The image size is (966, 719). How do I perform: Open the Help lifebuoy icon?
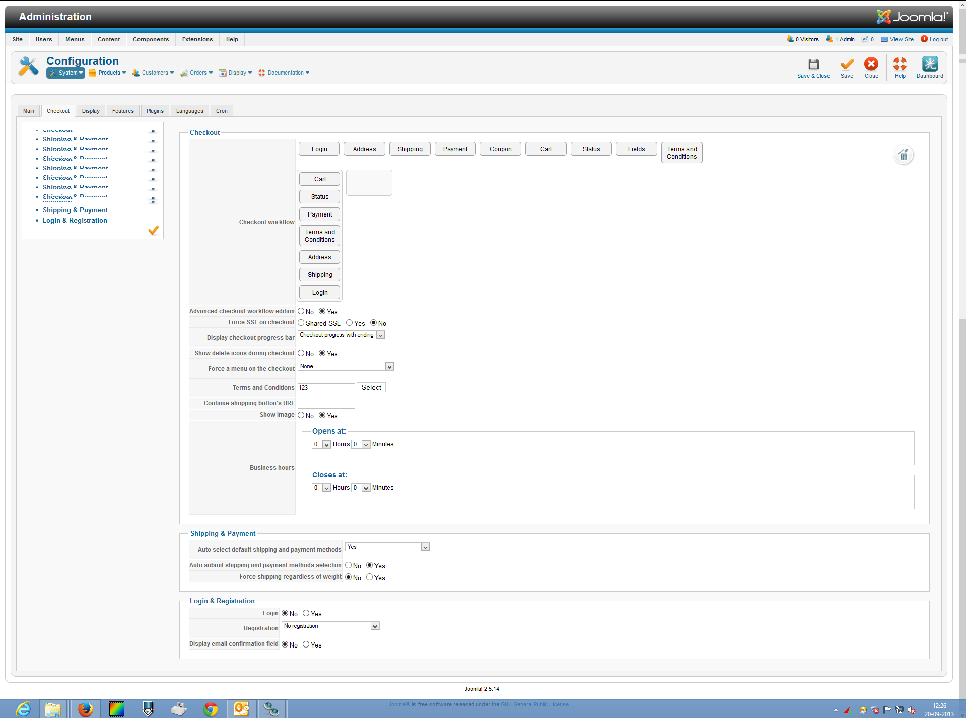pos(900,65)
